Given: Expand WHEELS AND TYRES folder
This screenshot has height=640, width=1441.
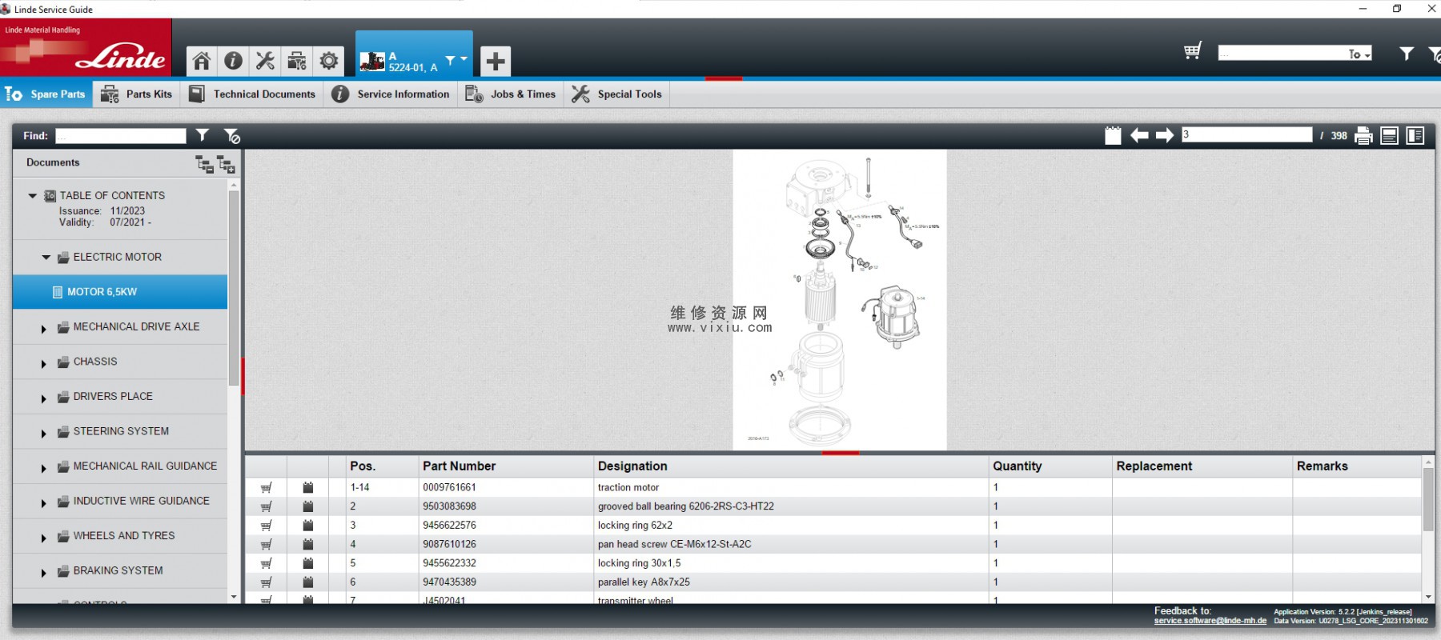Looking at the screenshot, I should tap(44, 538).
